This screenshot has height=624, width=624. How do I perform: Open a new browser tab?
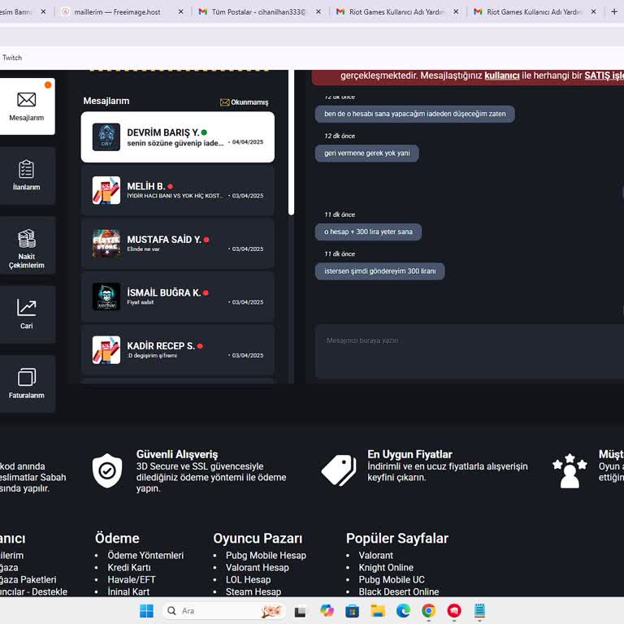pyautogui.click(x=615, y=12)
